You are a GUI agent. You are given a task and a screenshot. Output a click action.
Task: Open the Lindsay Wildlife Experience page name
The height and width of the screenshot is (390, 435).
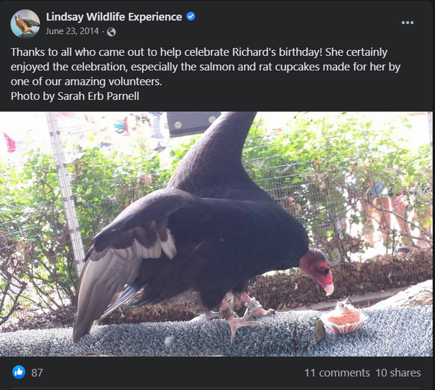114,17
